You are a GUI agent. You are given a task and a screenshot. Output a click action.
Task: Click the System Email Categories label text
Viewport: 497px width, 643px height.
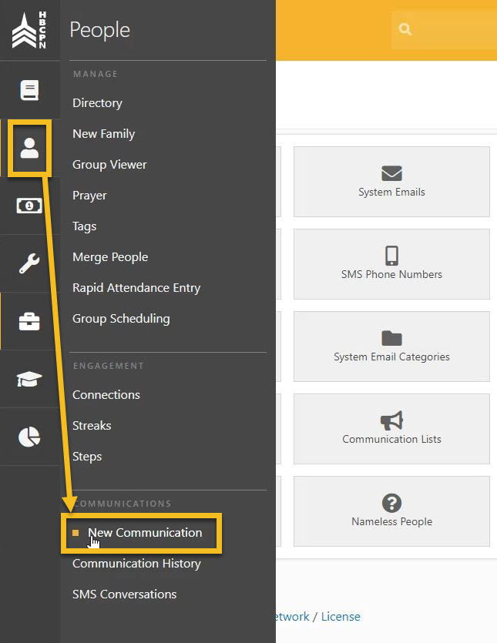(391, 357)
